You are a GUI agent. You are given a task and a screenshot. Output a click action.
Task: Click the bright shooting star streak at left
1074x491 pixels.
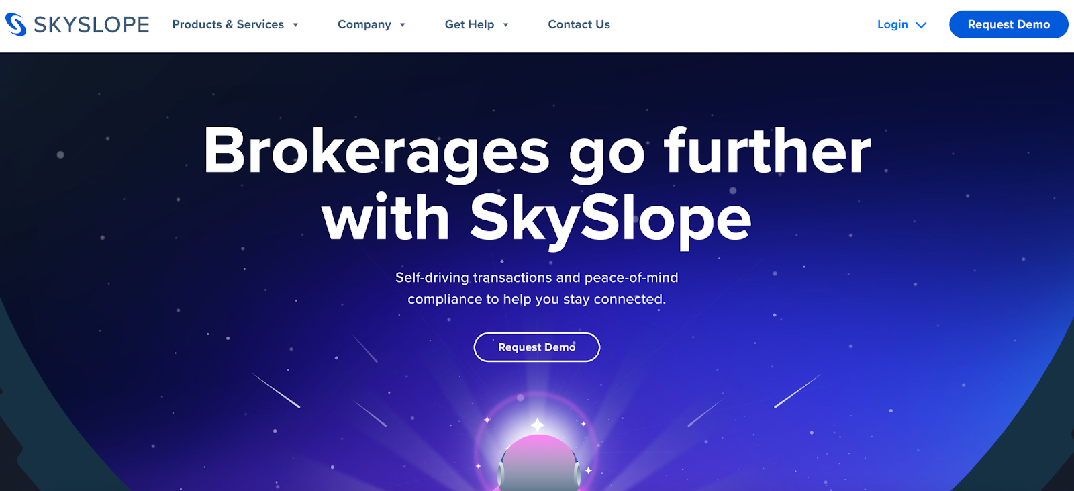276,391
